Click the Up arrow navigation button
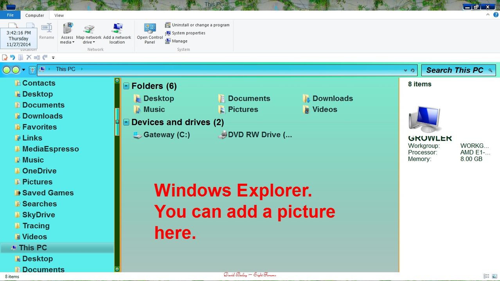 tap(32, 70)
